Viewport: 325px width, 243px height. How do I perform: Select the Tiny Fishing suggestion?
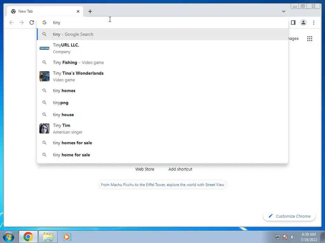pyautogui.click(x=162, y=62)
